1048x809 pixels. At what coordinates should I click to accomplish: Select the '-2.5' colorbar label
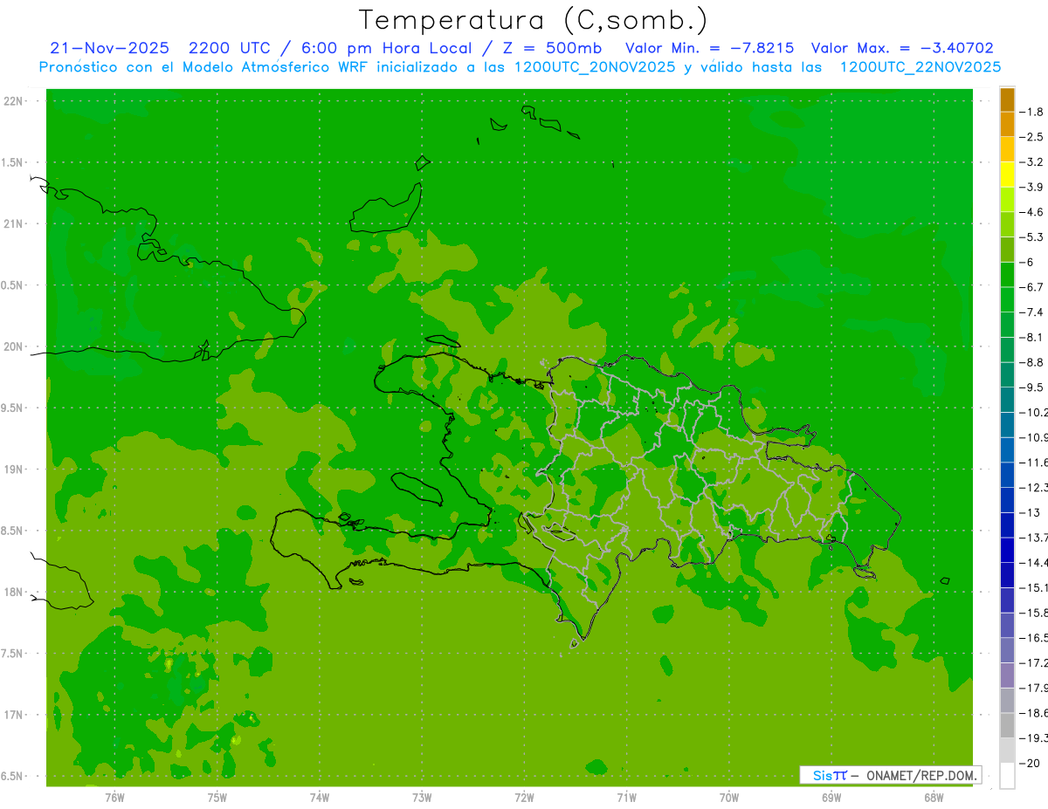1031,137
